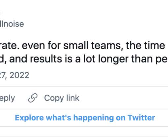
Task: Click the word 'happening' in the blue link
Action: [94, 118]
